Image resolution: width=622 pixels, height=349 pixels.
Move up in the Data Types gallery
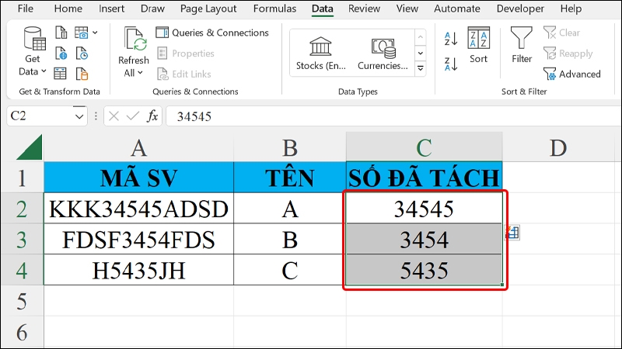[x=421, y=36]
